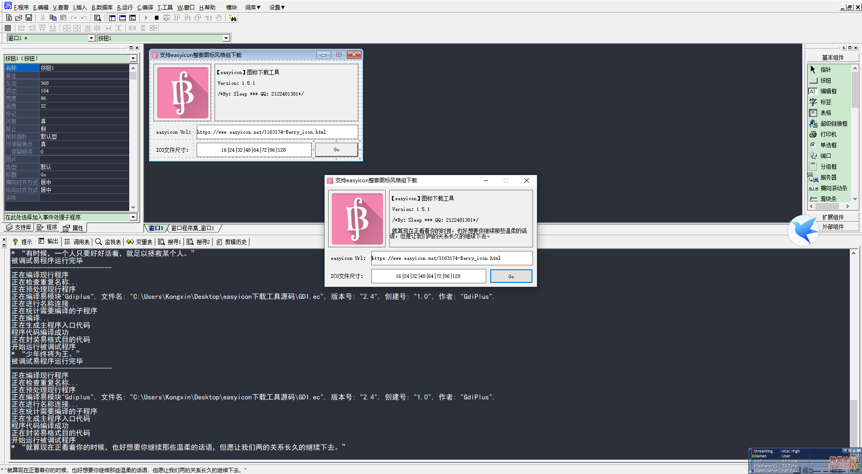Toggle the third window layout view icon
This screenshot has height=474, width=862.
[132, 18]
